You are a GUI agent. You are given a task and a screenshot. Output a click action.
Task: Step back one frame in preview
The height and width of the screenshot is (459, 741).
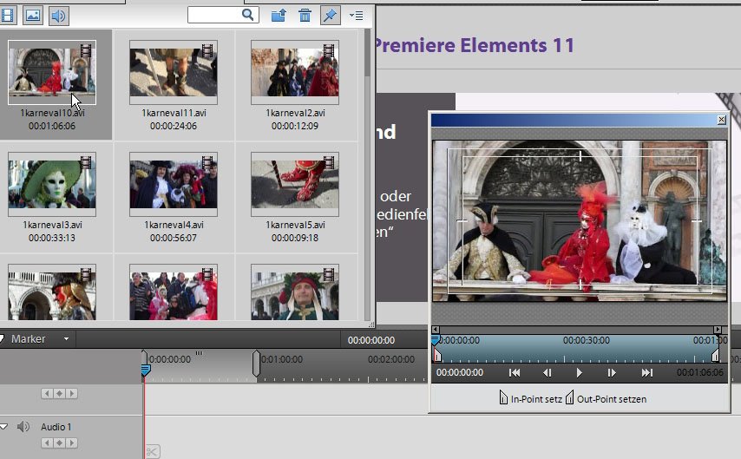(x=548, y=373)
